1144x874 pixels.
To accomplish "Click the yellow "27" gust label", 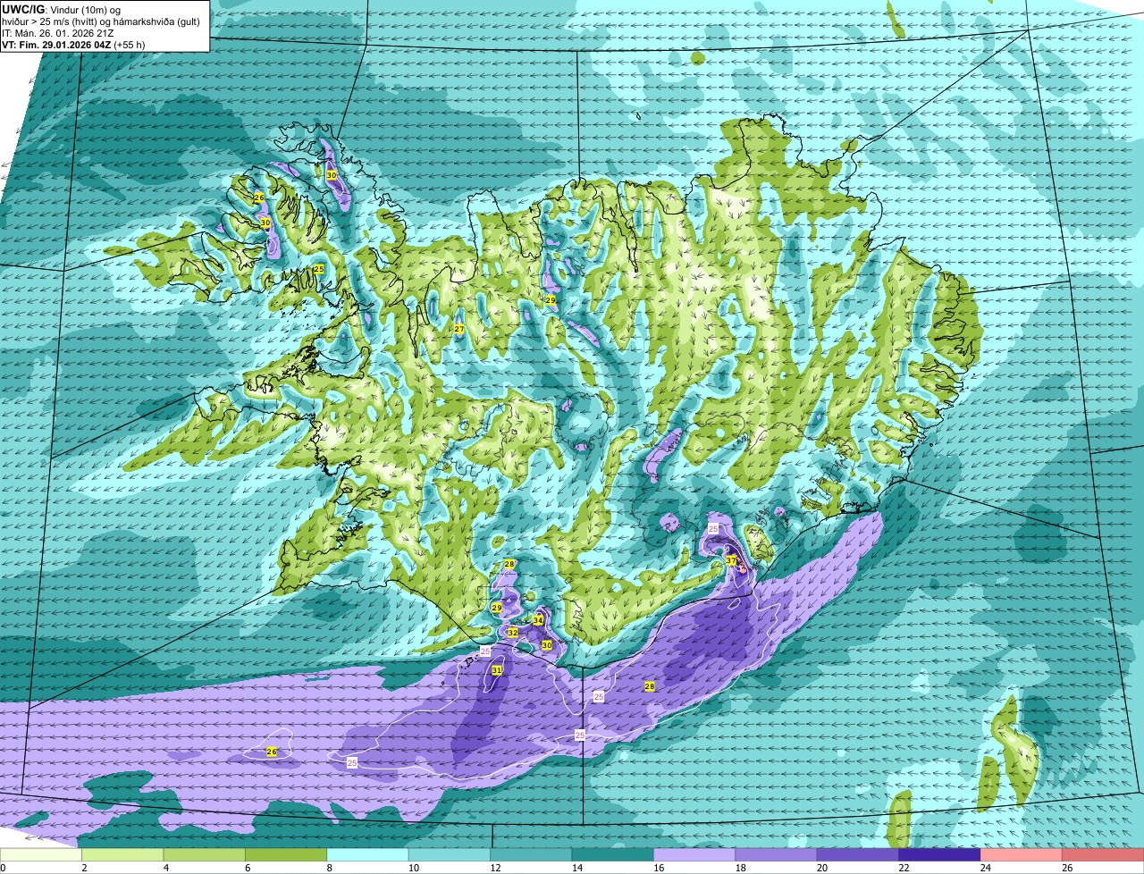I will point(459,330).
